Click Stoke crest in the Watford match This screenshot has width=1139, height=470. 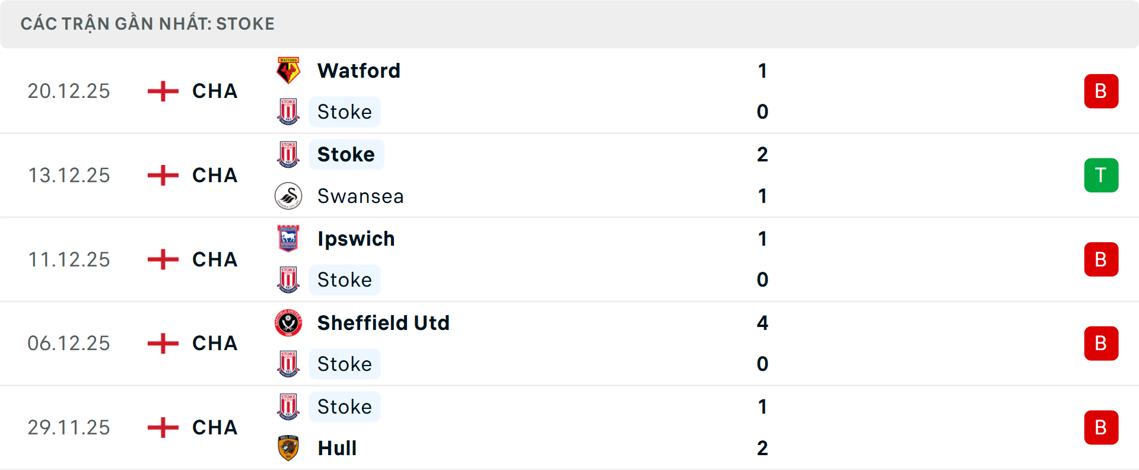click(288, 112)
